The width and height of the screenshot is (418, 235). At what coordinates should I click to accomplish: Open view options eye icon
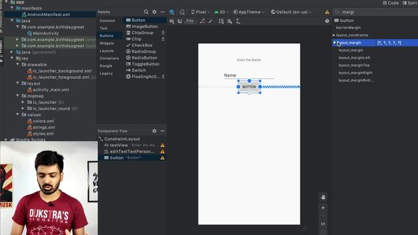(172, 21)
